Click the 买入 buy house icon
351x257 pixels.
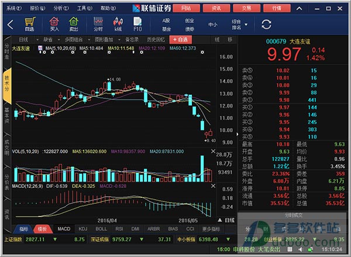click(x=54, y=24)
